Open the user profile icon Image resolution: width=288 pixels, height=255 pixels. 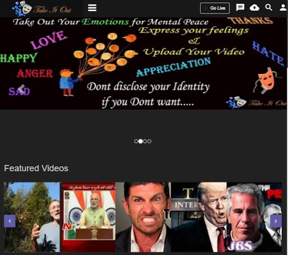[283, 8]
